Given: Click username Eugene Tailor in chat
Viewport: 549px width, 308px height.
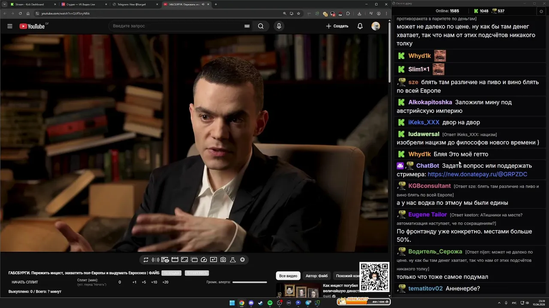Looking at the screenshot, I should coord(428,215).
